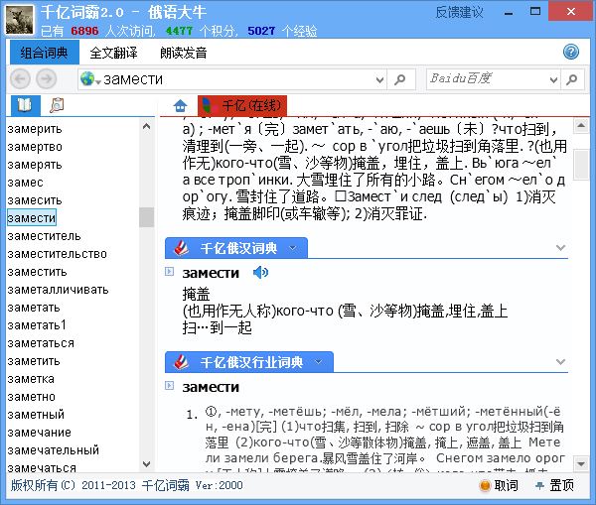Select замечательный in word list

tap(54, 450)
